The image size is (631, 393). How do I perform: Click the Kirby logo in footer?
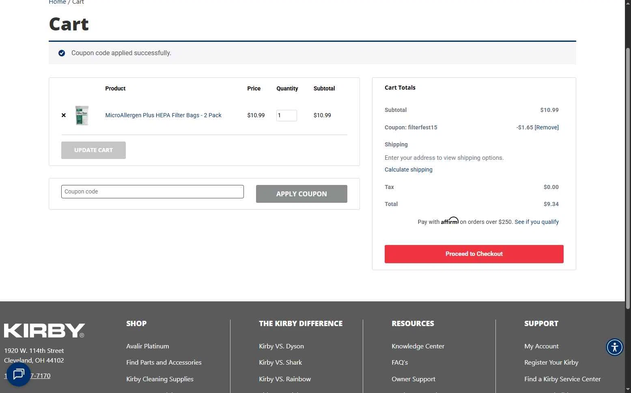(x=45, y=331)
